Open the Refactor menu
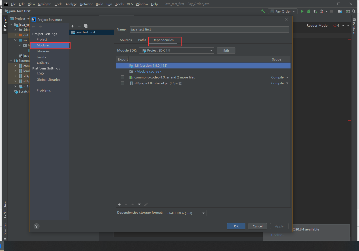Screen dimensions: 359x251 coord(86,4)
